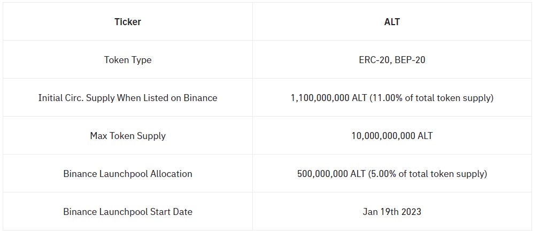Click the 500,000,000 ALT amount

pyautogui.click(x=330, y=174)
